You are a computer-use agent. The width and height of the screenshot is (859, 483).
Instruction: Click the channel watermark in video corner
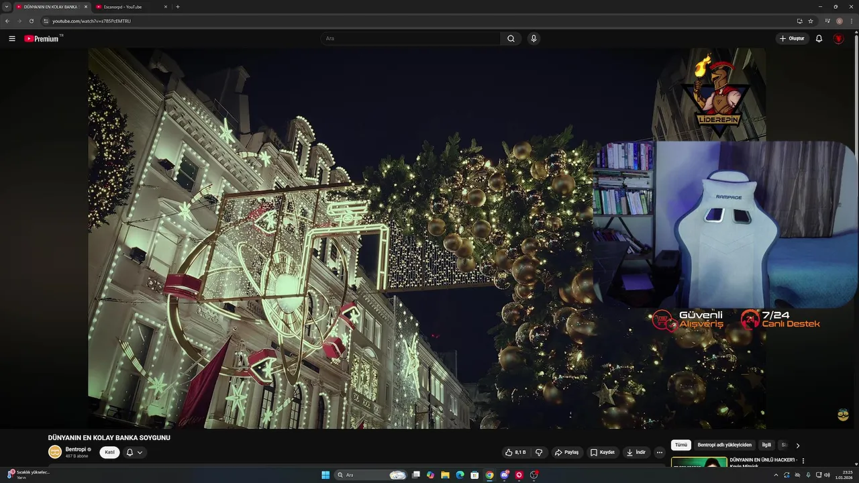[x=844, y=415]
